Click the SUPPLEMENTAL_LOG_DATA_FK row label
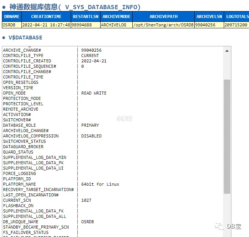Viewport: 249px width, 237px height. click(33, 211)
